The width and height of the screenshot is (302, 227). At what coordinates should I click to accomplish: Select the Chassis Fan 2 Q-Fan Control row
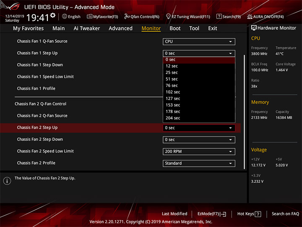[40, 104]
